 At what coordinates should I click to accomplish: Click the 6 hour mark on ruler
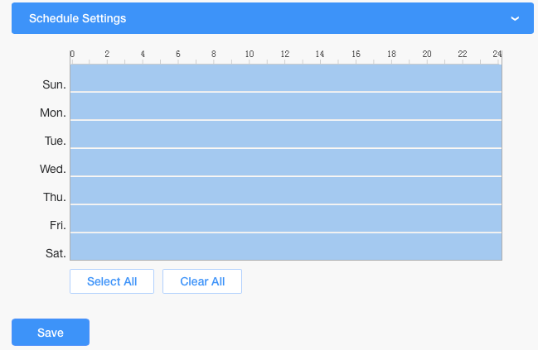[x=178, y=55]
